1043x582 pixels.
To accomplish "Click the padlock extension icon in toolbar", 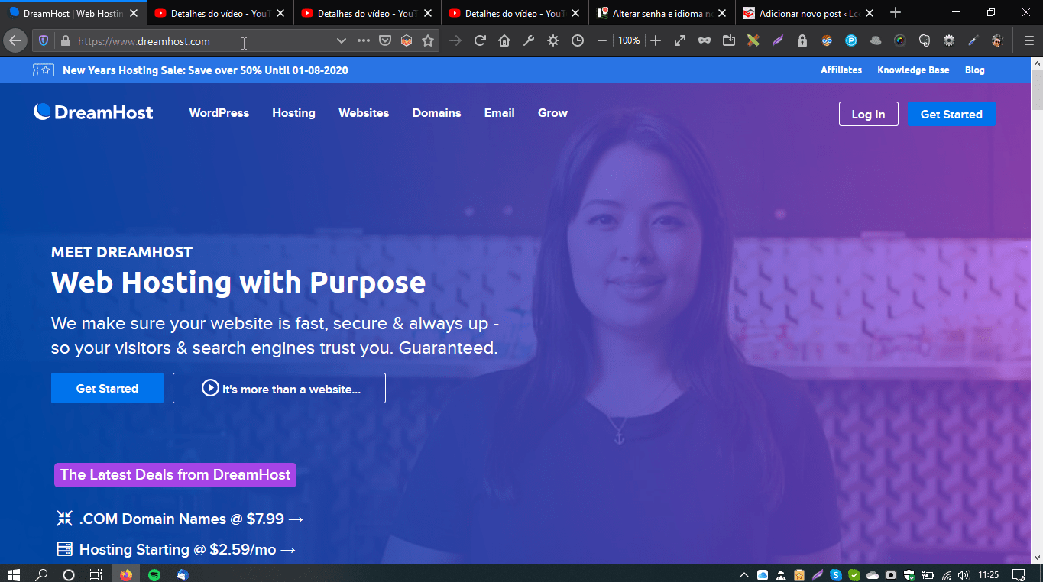I will click(802, 41).
